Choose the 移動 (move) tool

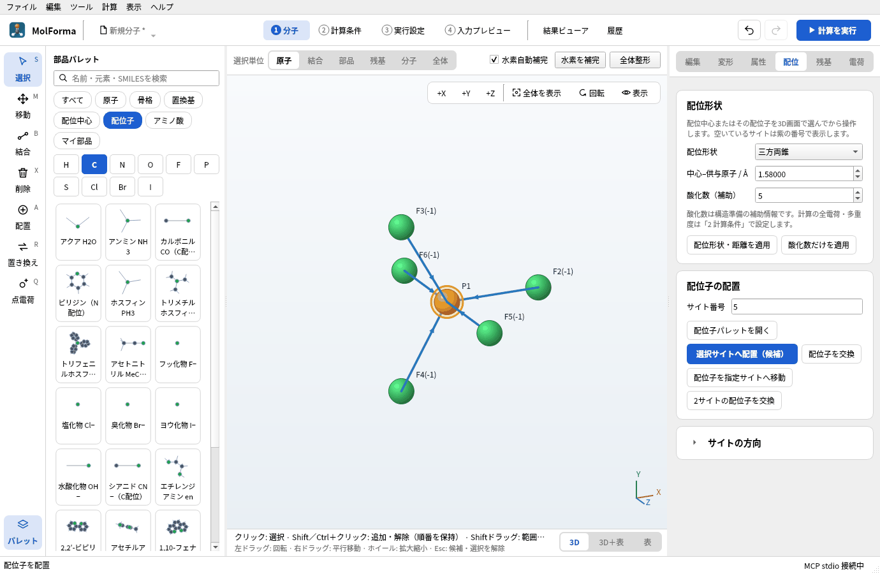pos(23,106)
